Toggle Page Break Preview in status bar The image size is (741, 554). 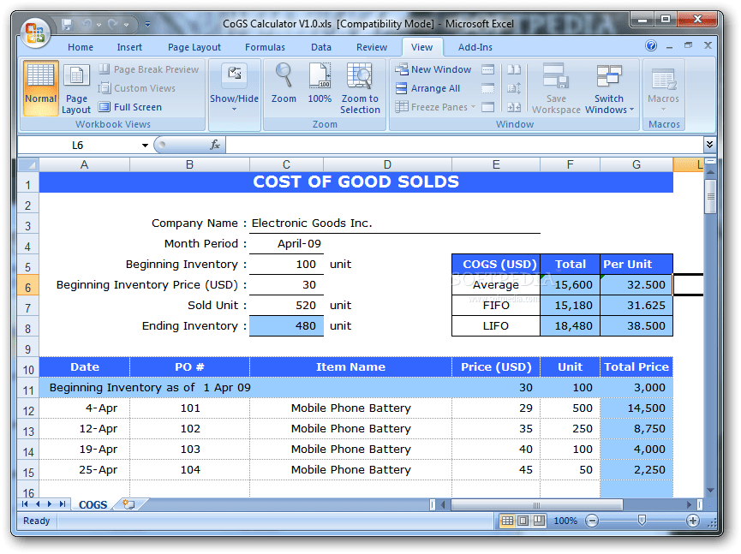pyautogui.click(x=539, y=521)
